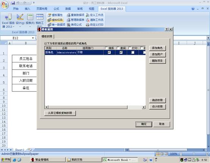The image size is (210, 163).
Task: Toggle the 填报 header checkbox
Action: click(106, 48)
